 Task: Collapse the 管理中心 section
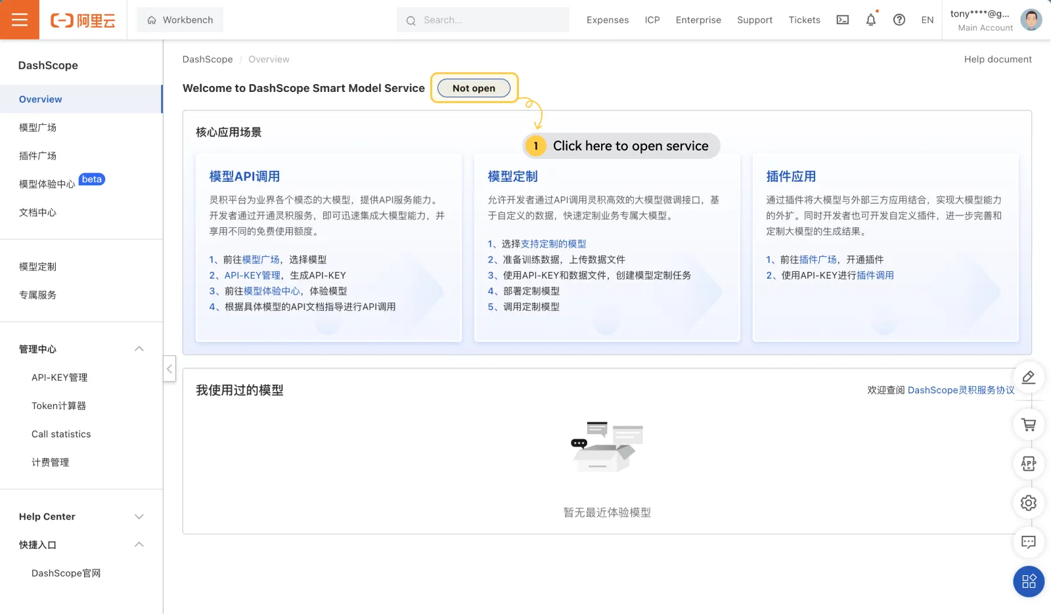(x=139, y=349)
